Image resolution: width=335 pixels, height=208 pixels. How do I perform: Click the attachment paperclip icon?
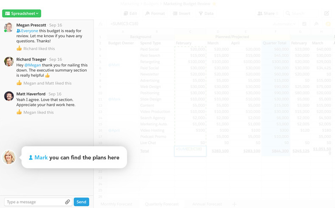67,202
